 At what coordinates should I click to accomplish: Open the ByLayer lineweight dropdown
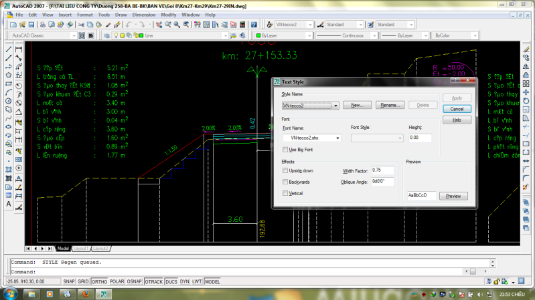click(425, 35)
